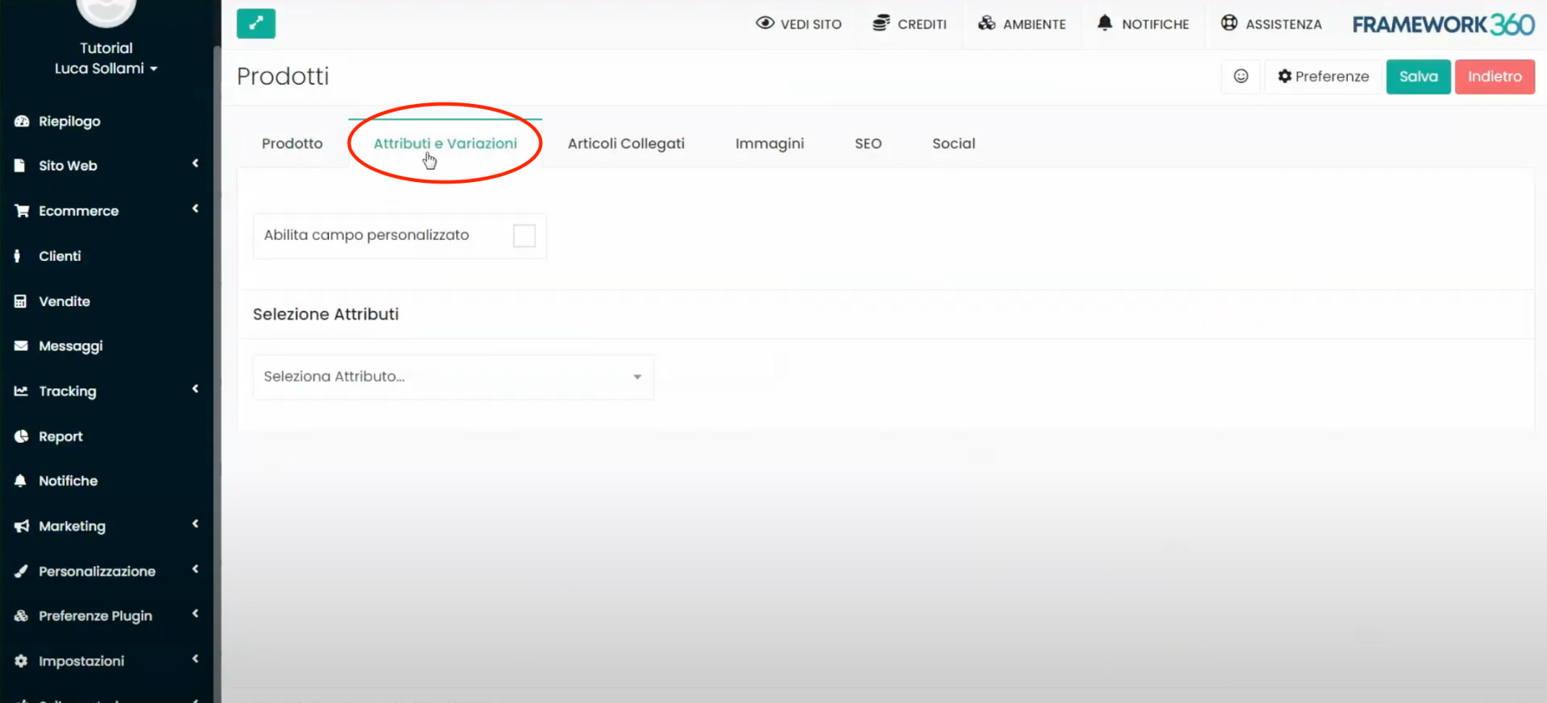The image size is (1547, 703).
Task: Click the Salva button
Action: coord(1417,77)
